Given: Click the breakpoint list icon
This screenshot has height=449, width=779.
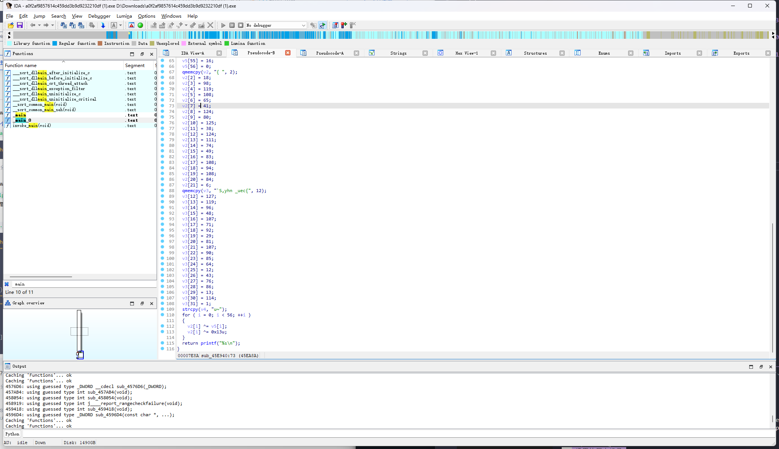Looking at the screenshot, I should click(x=335, y=25).
